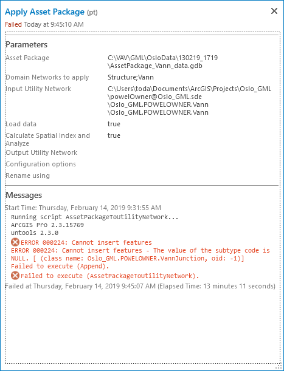The height and width of the screenshot is (371, 284).
Task: Click the Failed to execute error icon
Action: pos(15,276)
